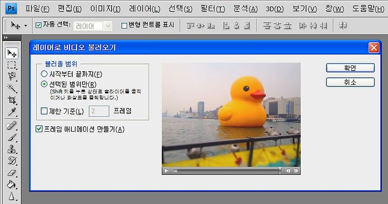This screenshot has width=388, height=204.
Task: Click align top edges icon
Action: pyautogui.click(x=190, y=25)
